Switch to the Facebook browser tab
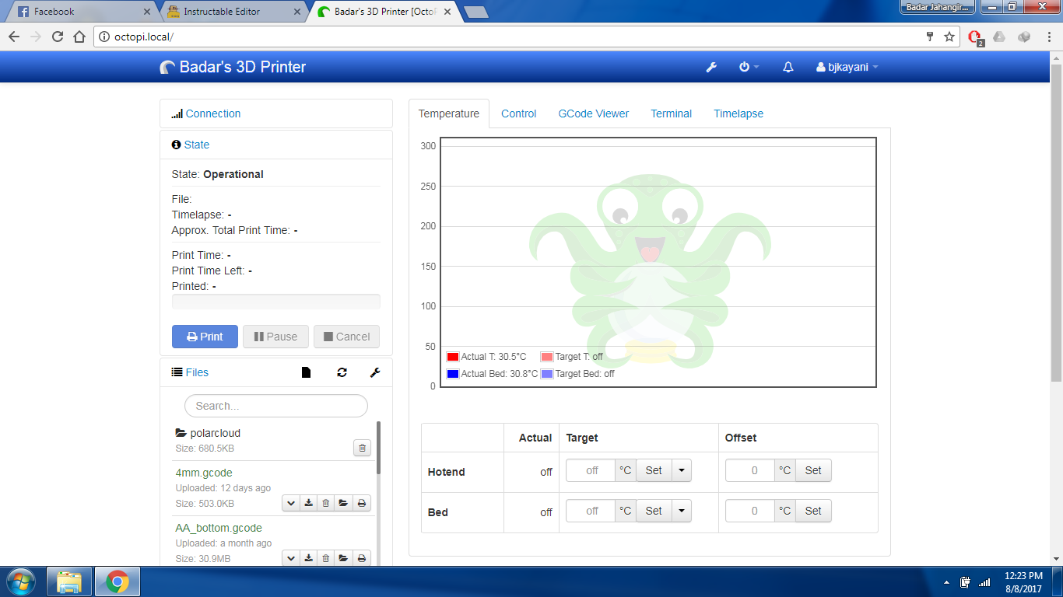This screenshot has height=597, width=1063. point(81,12)
